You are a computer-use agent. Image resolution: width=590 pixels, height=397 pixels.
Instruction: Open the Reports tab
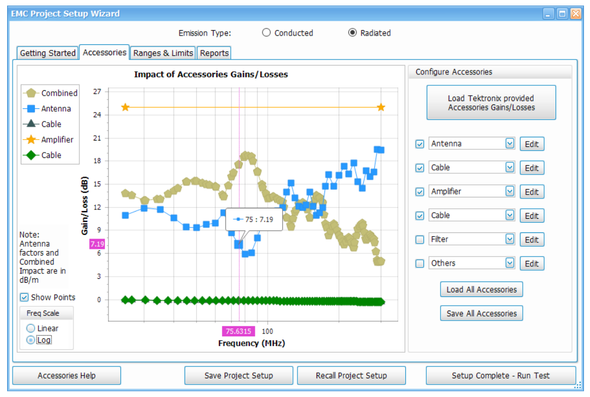point(214,52)
